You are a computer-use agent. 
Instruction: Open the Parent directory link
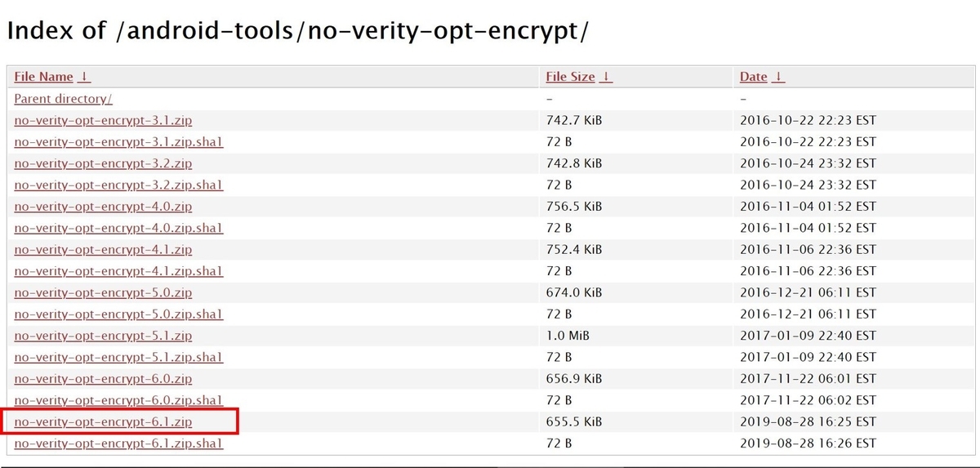[63, 99]
